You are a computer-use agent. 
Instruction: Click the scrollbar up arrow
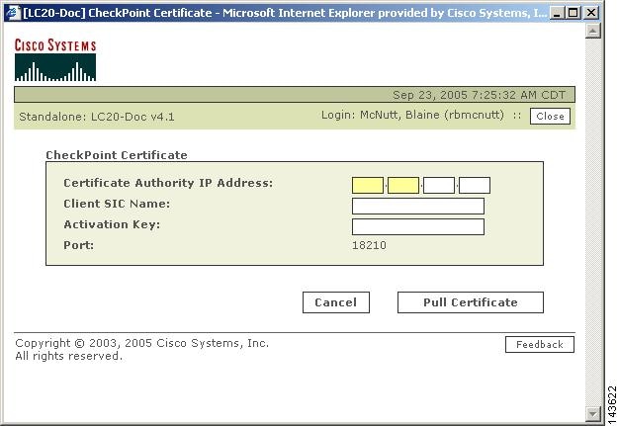click(x=592, y=31)
